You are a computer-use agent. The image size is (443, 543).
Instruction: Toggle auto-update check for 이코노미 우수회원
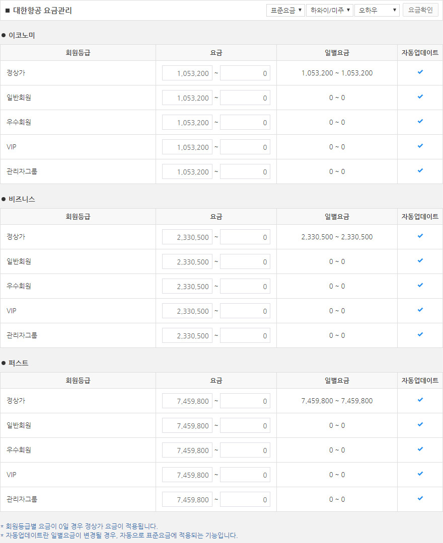tap(420, 121)
